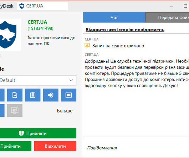This screenshot has width=189, height=158.
Task: Click shield icon on elevated Прийняти button
Action: tap(21, 133)
